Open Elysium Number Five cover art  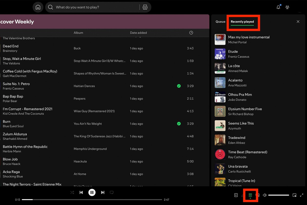pyautogui.click(x=220, y=111)
